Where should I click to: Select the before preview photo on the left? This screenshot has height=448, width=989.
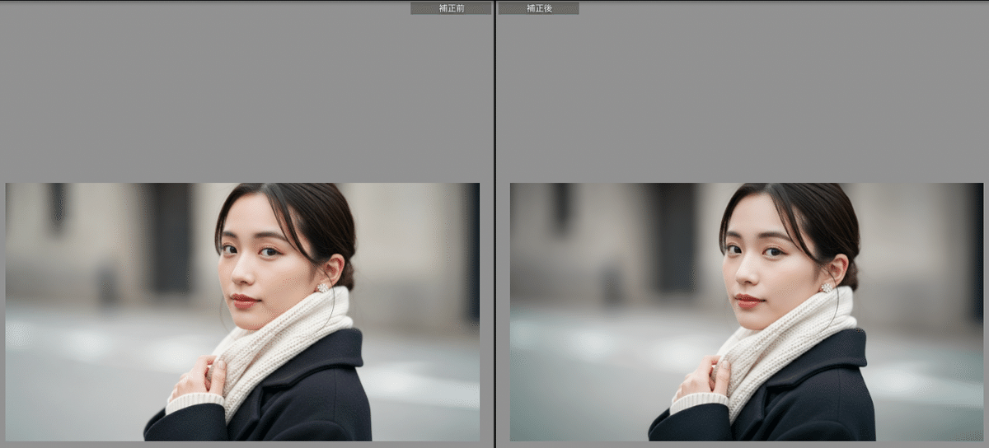(x=242, y=311)
